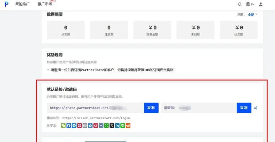
Task: Click the share.partnershare.net link field
Action: coord(95,108)
